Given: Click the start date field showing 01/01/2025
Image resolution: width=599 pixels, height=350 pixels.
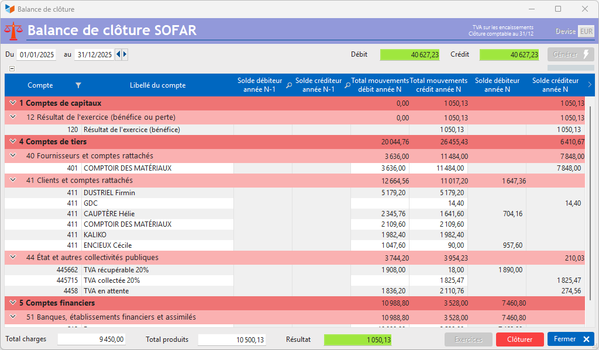Looking at the screenshot, I should tap(36, 55).
